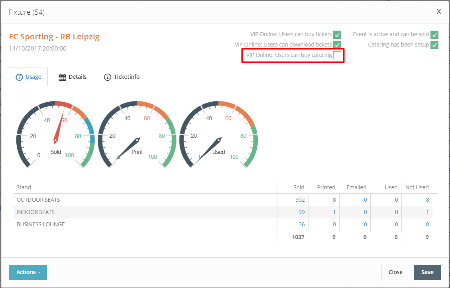Switch to the Usage tab
Image resolution: width=450 pixels, height=288 pixels.
pos(28,77)
